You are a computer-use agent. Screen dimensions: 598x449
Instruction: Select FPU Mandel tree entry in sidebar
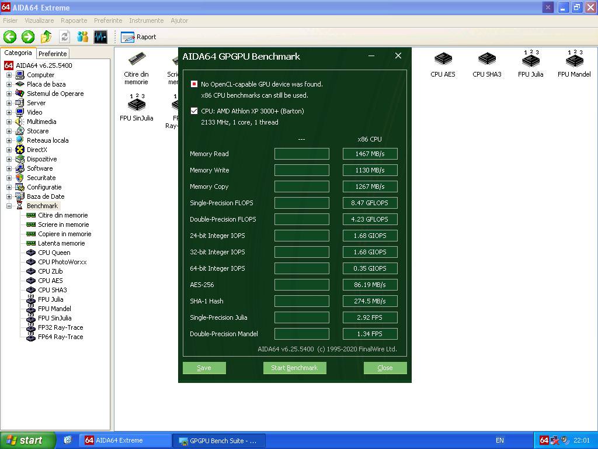[x=54, y=309]
